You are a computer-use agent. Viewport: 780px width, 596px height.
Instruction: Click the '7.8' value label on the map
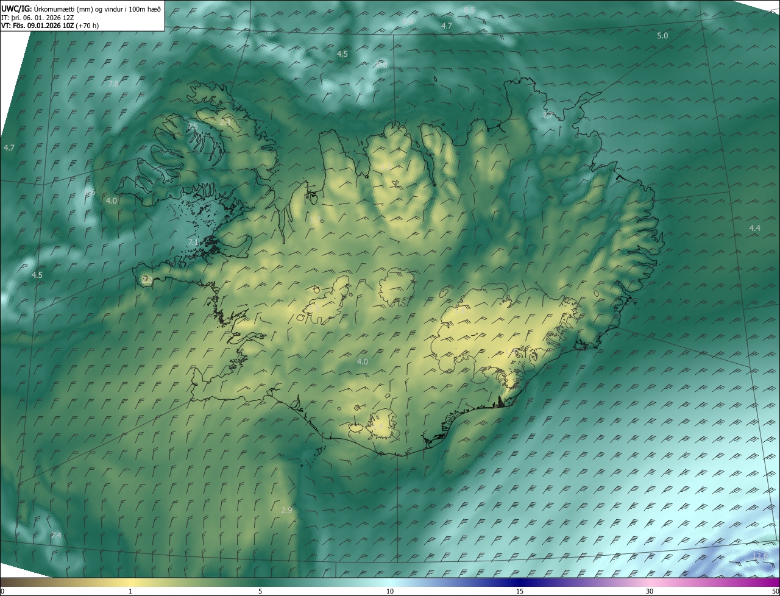coord(113,83)
